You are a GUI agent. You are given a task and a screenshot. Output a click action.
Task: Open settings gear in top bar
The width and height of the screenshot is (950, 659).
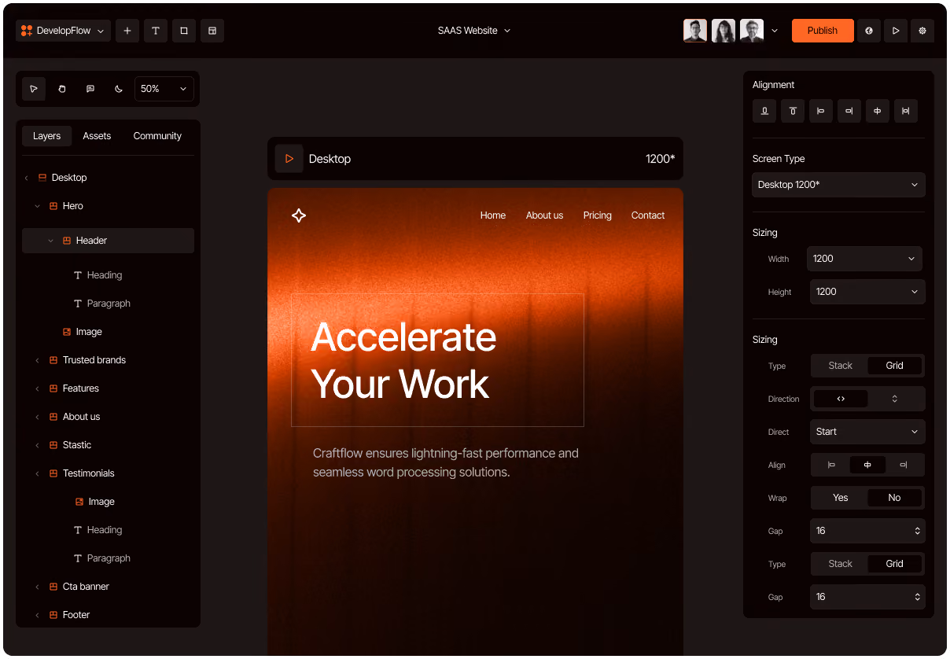(x=922, y=31)
